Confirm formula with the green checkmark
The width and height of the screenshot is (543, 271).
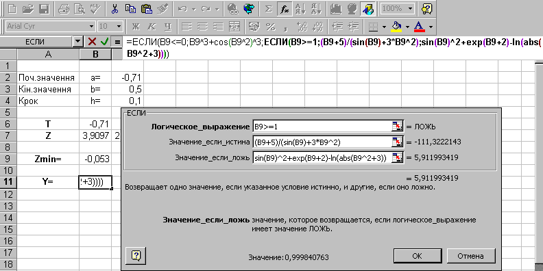pos(104,42)
